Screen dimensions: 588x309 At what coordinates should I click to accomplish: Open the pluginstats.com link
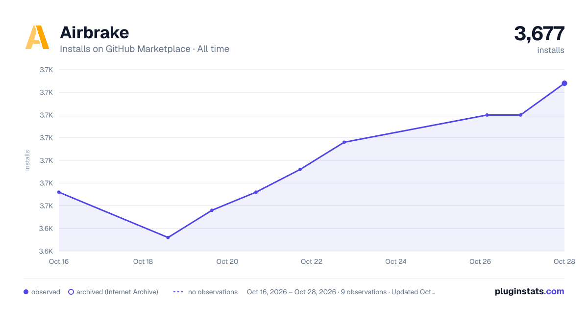[x=529, y=291]
